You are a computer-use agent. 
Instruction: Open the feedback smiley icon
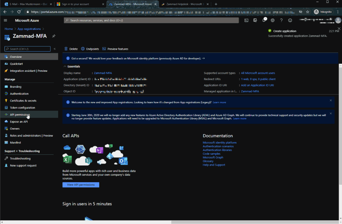[290, 20]
